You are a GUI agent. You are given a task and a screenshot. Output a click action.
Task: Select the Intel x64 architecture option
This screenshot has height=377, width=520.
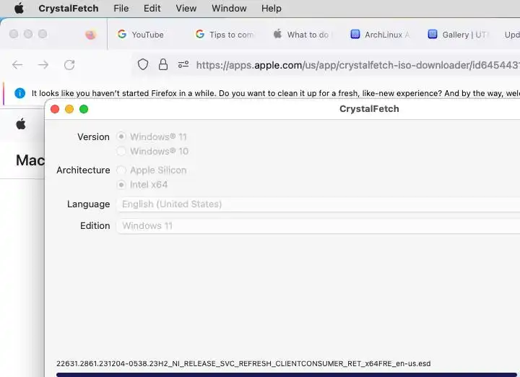(121, 184)
